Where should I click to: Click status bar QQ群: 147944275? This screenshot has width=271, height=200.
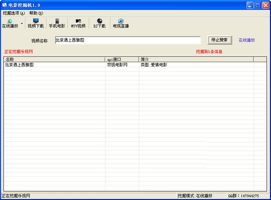coord(244,195)
